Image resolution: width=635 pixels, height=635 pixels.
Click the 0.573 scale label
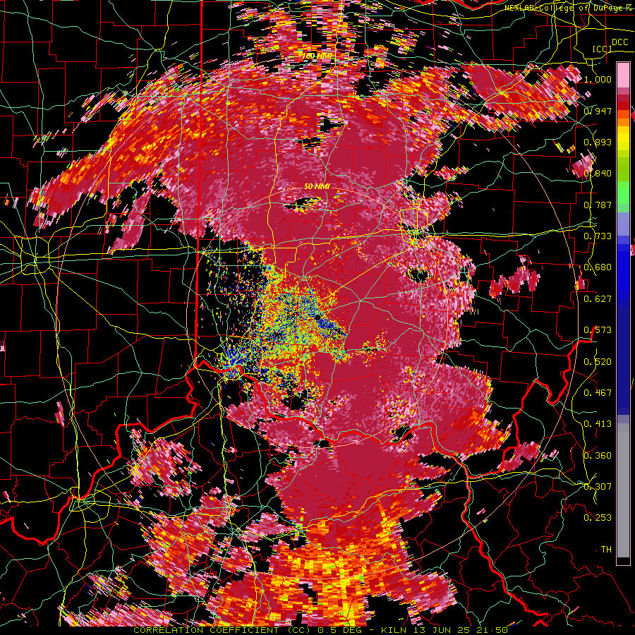click(x=598, y=330)
